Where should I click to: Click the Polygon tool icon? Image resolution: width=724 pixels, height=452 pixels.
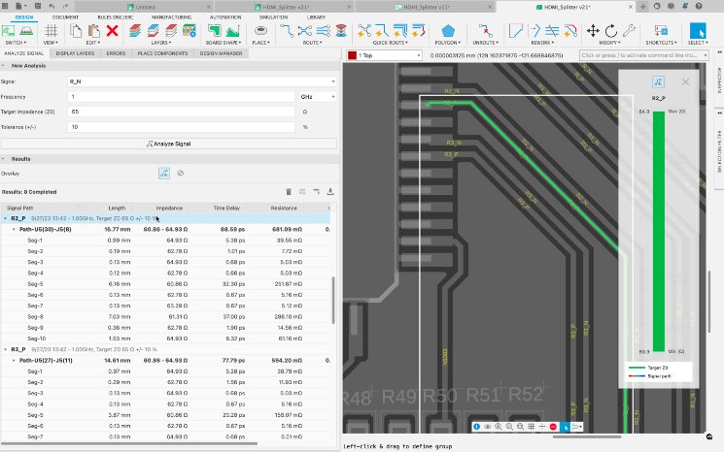448,31
